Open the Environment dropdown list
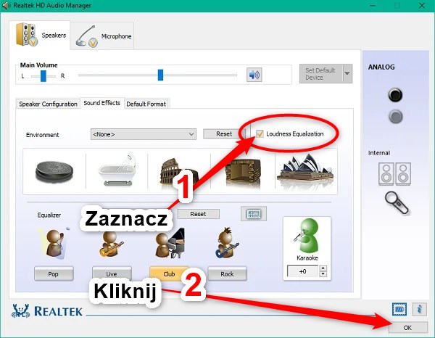Screen dimensions: 435x338 (144, 134)
